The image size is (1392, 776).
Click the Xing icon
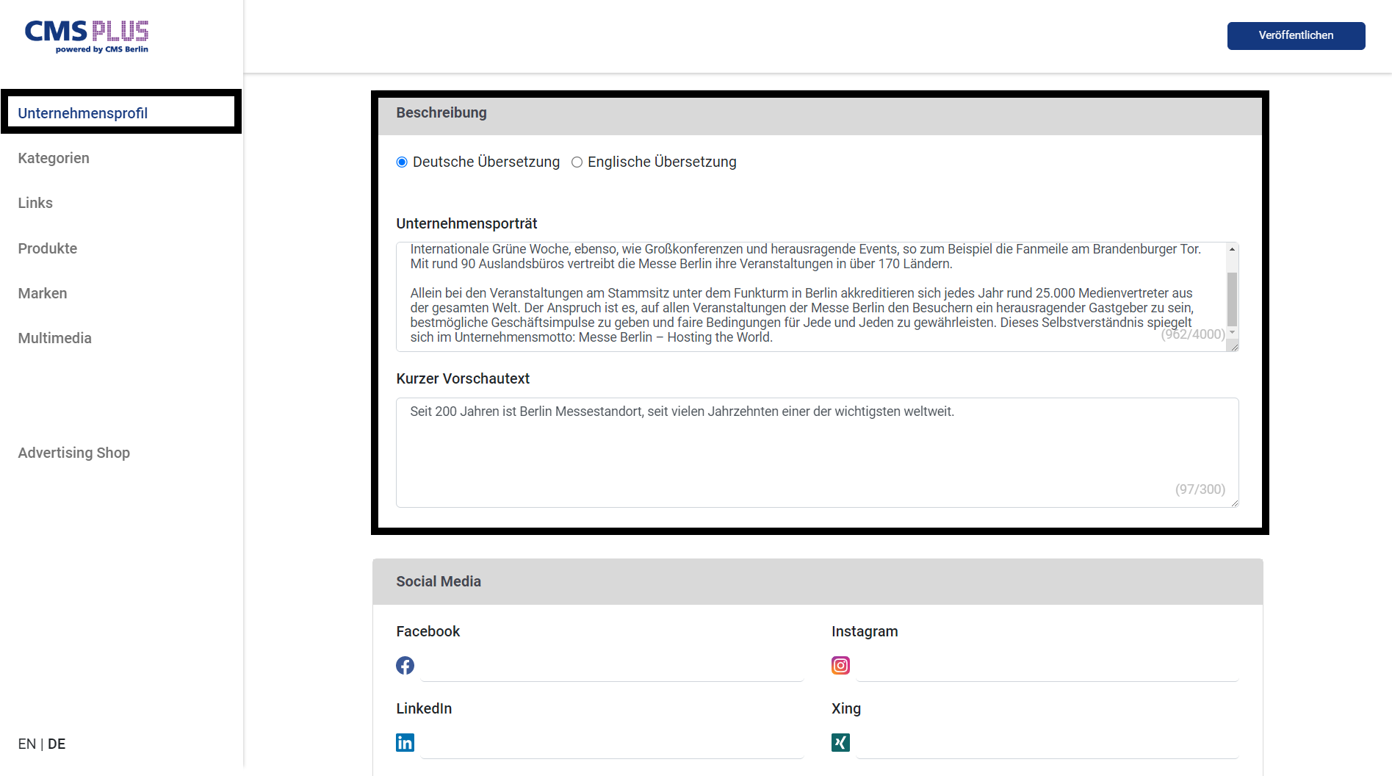pyautogui.click(x=840, y=743)
